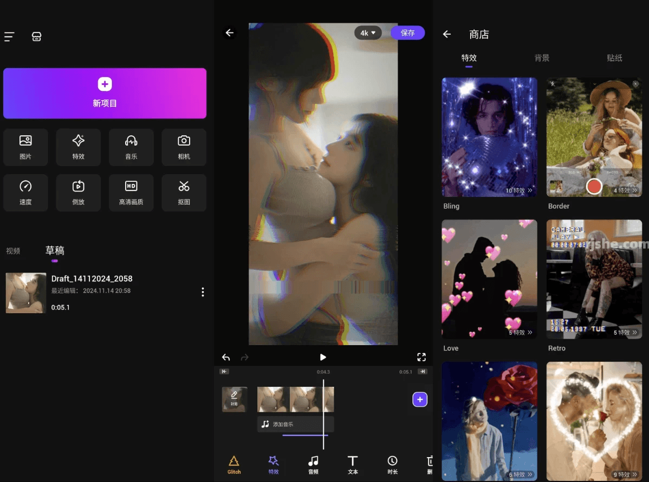Select the 图片 (image) tool icon
Image resolution: width=649 pixels, height=482 pixels.
[x=25, y=147]
